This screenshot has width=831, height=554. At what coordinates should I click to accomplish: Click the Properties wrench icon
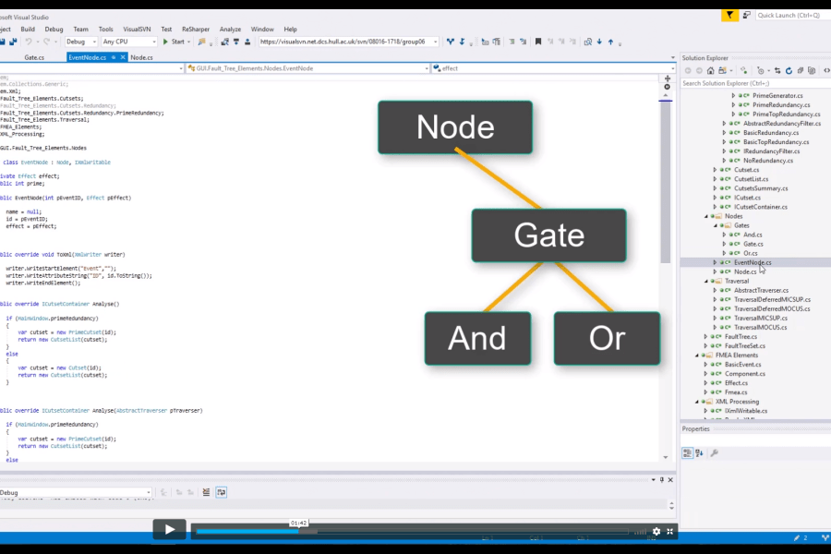point(713,452)
